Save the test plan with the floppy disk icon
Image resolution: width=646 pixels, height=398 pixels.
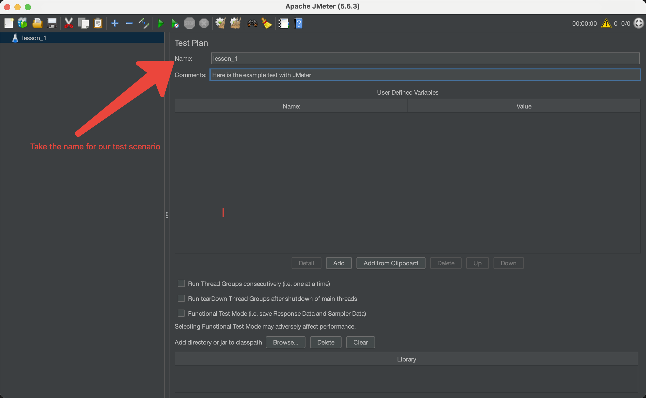click(x=52, y=23)
